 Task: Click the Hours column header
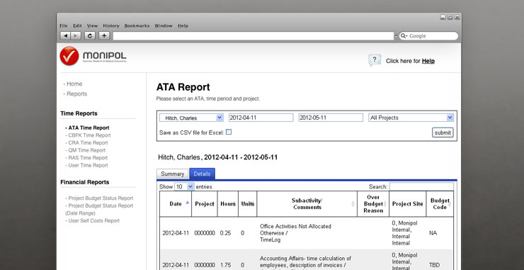pyautogui.click(x=228, y=204)
